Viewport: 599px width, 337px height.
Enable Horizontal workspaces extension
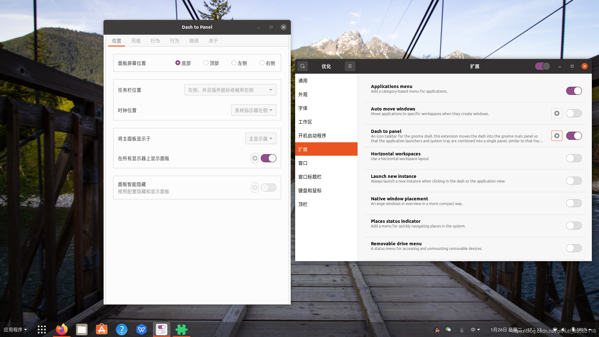[574, 158]
